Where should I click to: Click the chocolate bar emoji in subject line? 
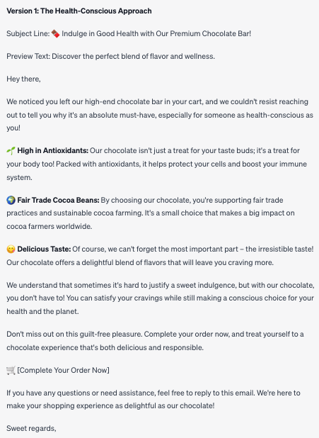point(55,34)
